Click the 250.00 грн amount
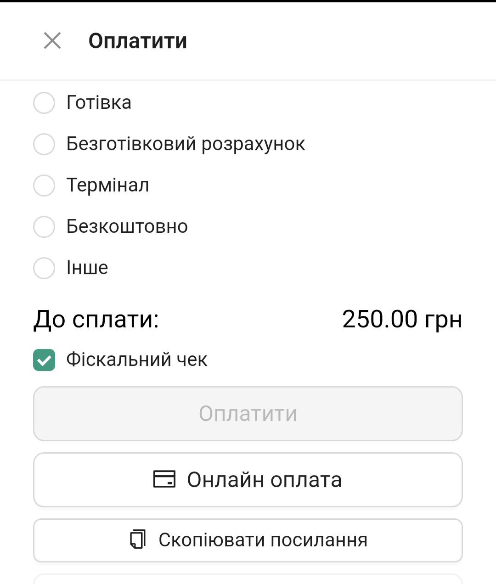This screenshot has height=584, width=496. pos(402,319)
